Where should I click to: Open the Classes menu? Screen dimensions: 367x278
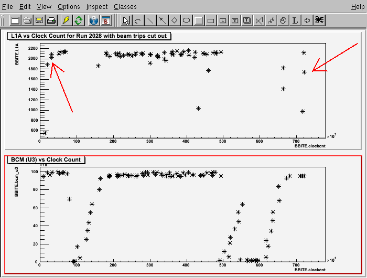click(x=125, y=7)
